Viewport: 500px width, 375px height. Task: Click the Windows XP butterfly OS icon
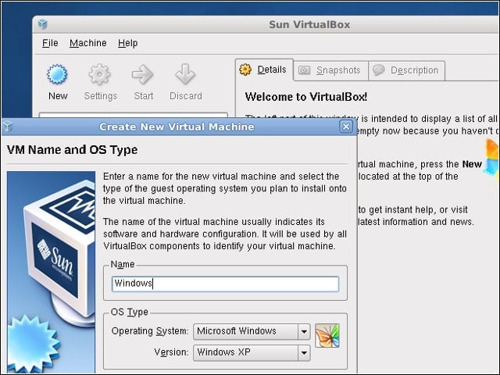coord(327,335)
